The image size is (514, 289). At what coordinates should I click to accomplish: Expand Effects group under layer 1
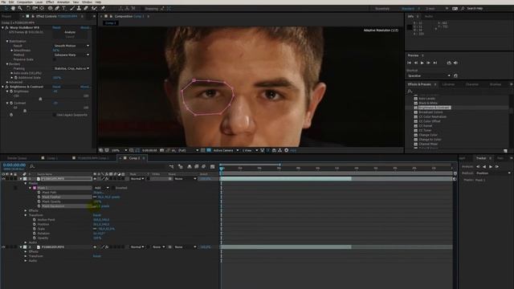coord(26,210)
